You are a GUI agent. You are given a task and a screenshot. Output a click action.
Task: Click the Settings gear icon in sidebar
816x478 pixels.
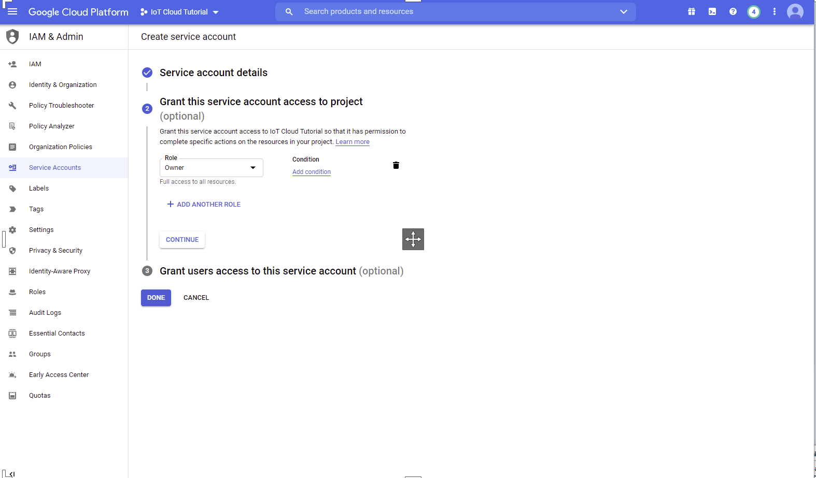point(12,230)
